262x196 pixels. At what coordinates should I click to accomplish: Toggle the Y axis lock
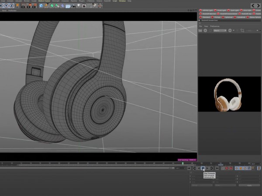click(7, 6)
